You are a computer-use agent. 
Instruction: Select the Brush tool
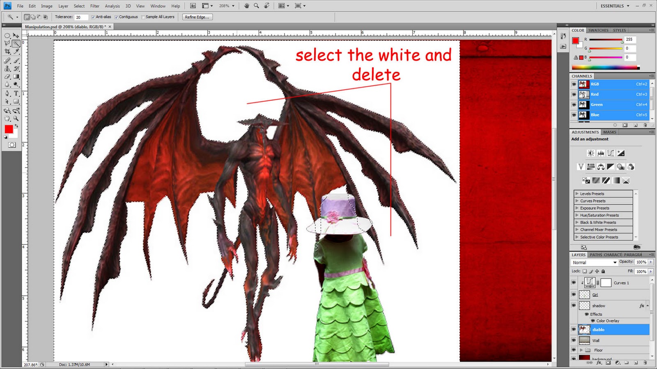tap(16, 61)
